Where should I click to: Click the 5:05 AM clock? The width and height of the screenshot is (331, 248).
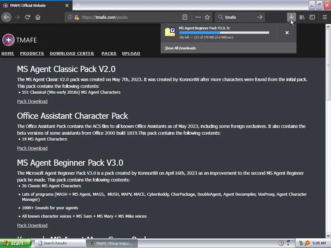coord(319,243)
